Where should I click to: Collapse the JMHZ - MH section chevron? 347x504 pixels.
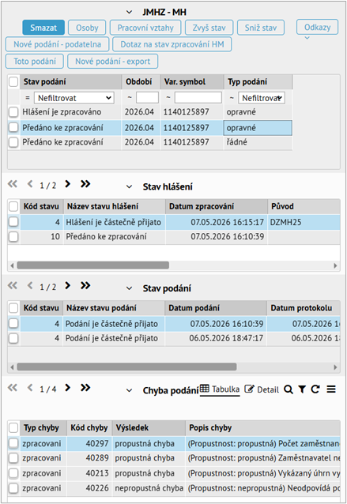[x=130, y=12]
